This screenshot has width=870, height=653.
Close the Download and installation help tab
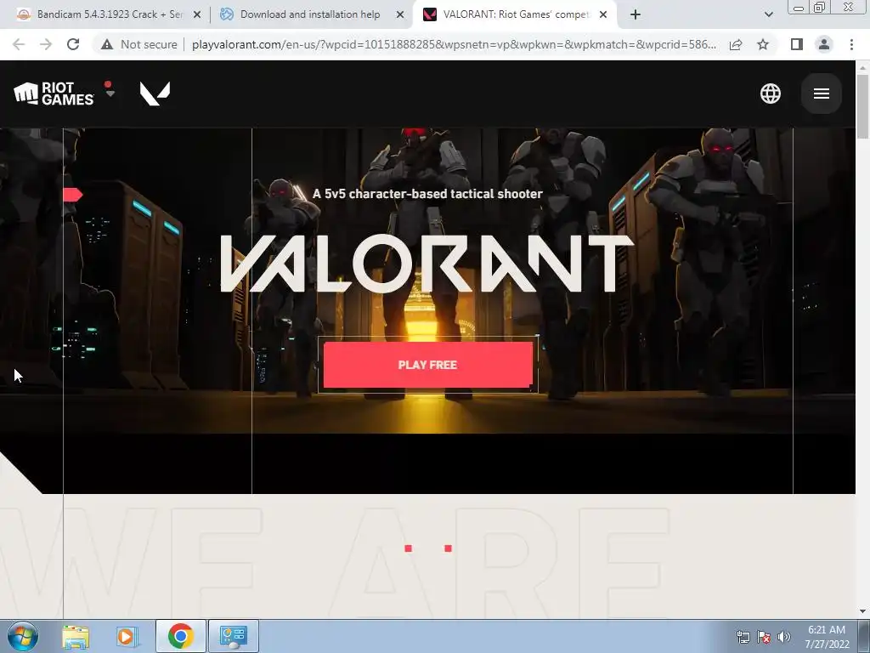[400, 14]
